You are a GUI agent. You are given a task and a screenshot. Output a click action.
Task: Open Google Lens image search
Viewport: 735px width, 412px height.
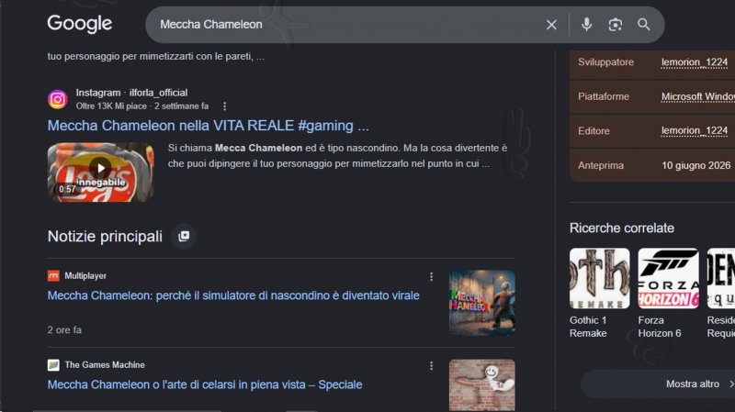pyautogui.click(x=615, y=25)
